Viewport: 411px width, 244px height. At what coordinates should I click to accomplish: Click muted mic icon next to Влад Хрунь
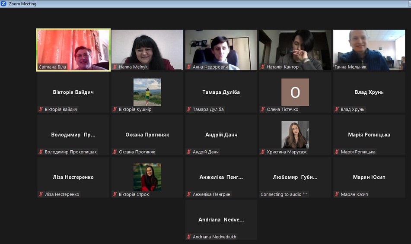pos(337,110)
